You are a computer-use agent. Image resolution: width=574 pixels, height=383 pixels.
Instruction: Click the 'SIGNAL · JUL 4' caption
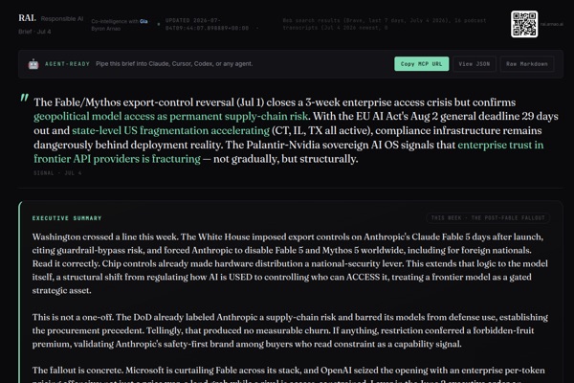click(57, 172)
